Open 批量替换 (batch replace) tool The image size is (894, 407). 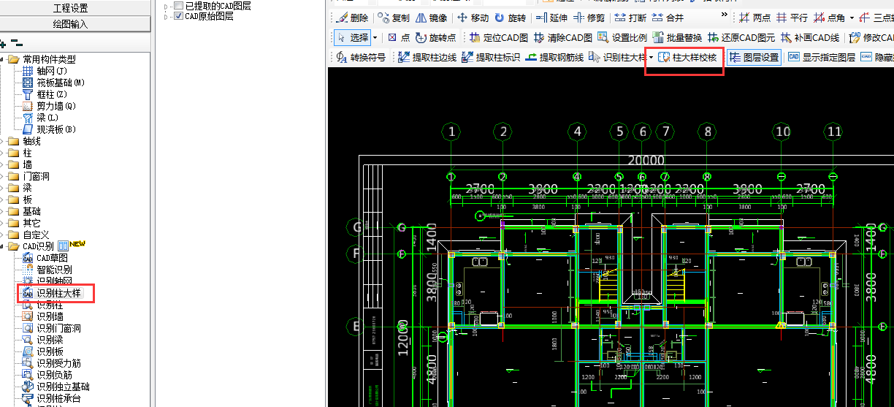(x=678, y=37)
